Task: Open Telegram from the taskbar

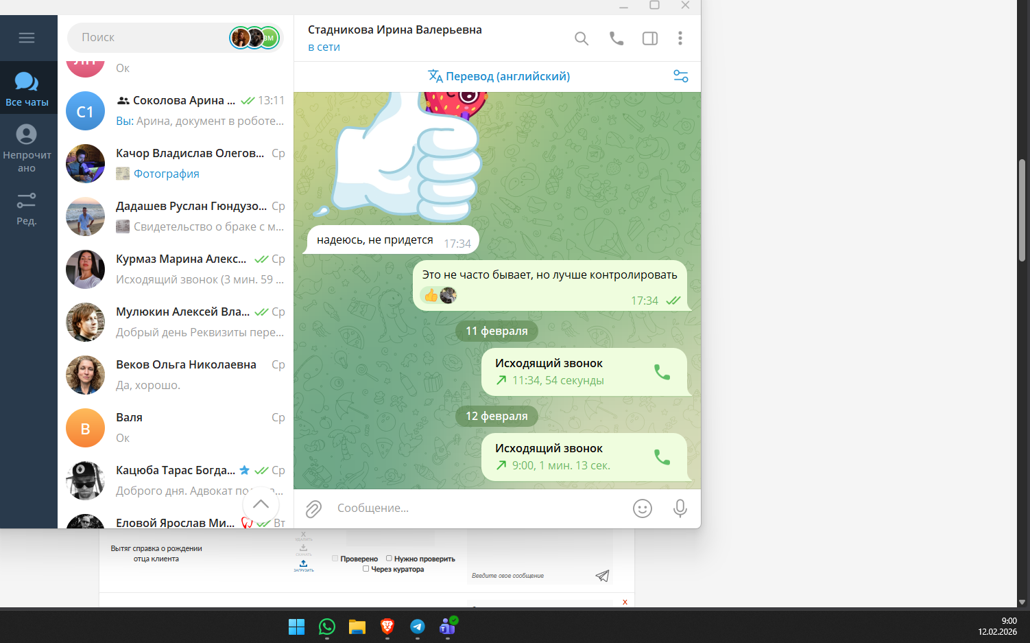Action: 418,627
